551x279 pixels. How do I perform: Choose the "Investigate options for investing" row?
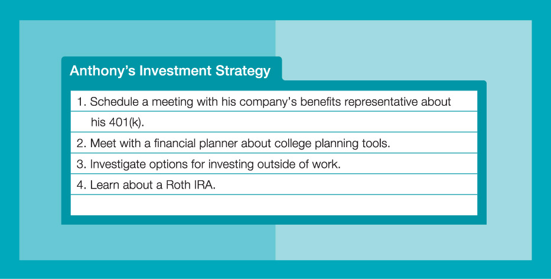click(x=215, y=164)
